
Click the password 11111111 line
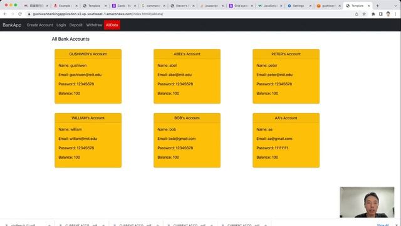coord(272,148)
